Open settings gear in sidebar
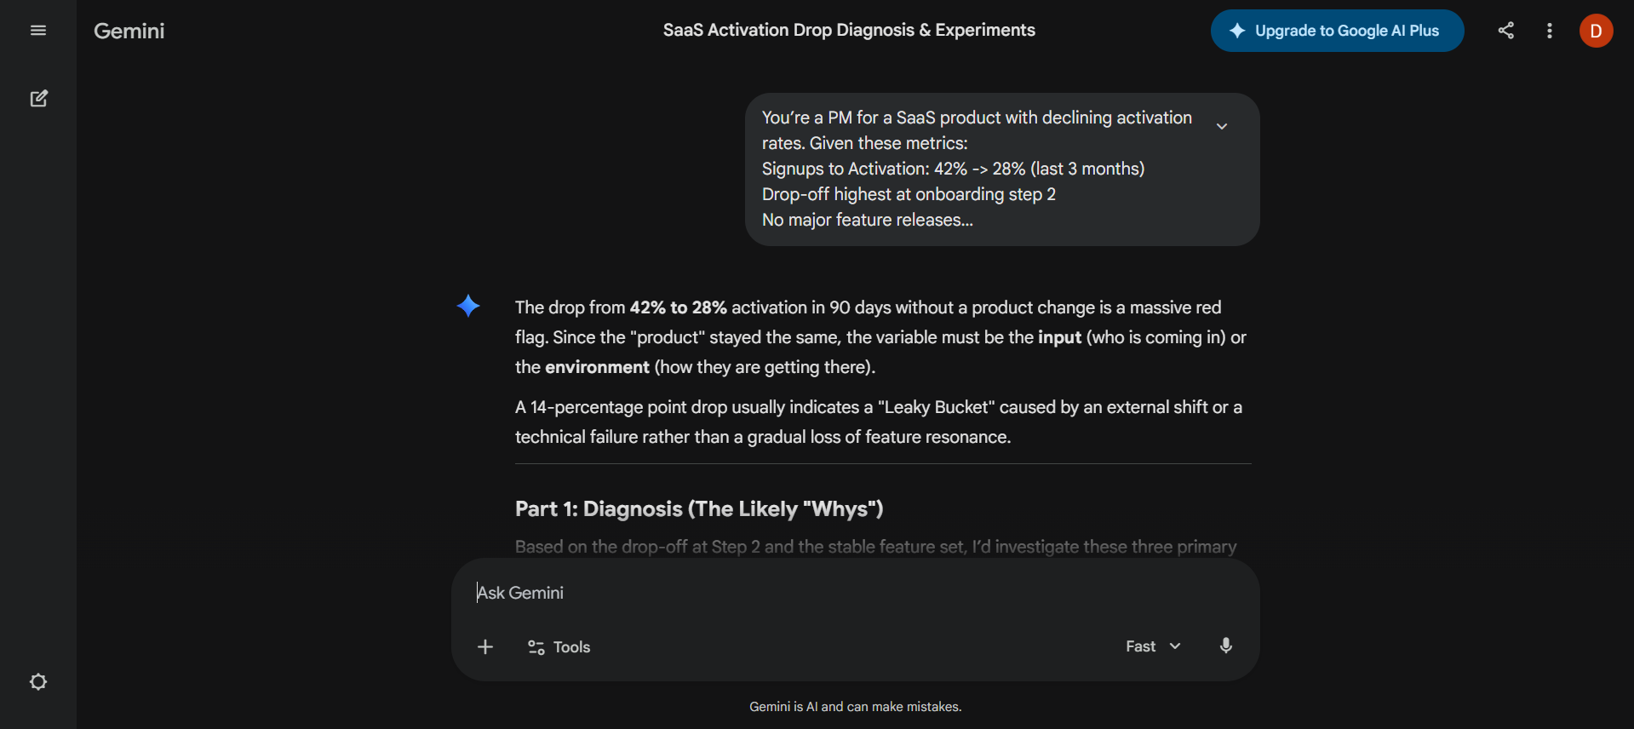1634x729 pixels. tap(38, 682)
